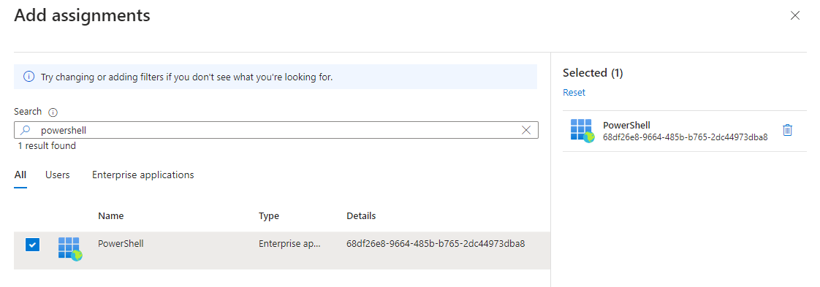Click the PowerShell name in results row

point(121,244)
